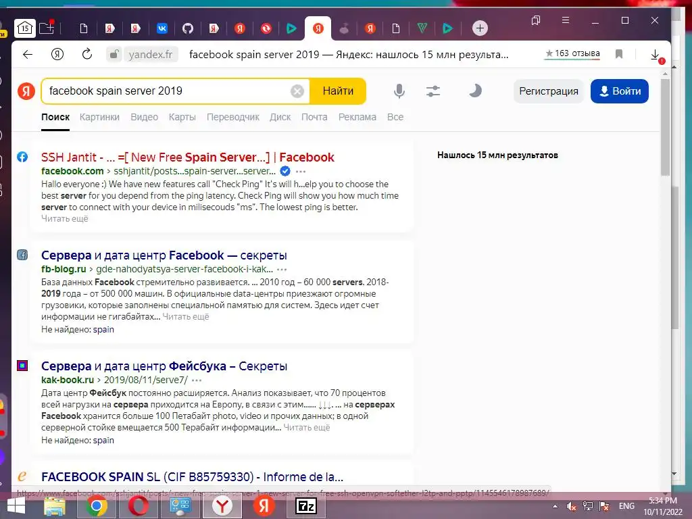Open Реклама tab
The width and height of the screenshot is (692, 519).
click(x=357, y=117)
